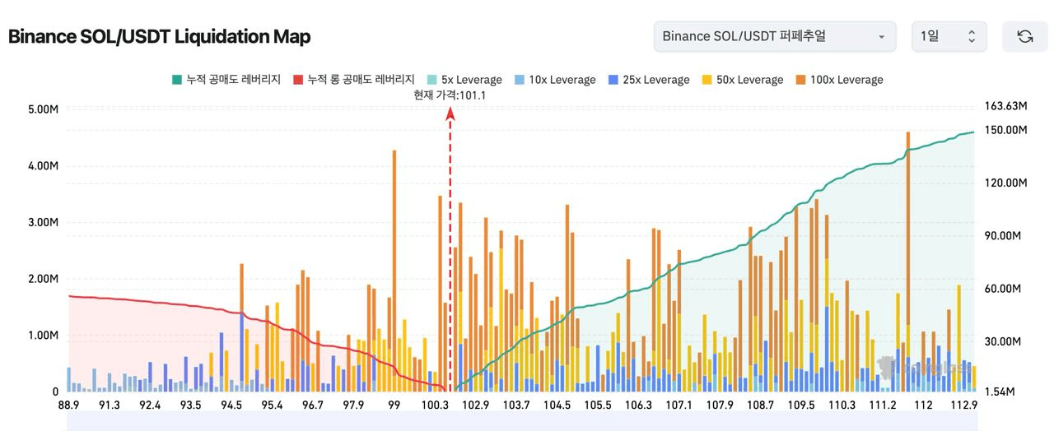Image resolution: width=1054 pixels, height=431 pixels.
Task: Click the 10x Leverage legend swatch
Action: coord(519,80)
